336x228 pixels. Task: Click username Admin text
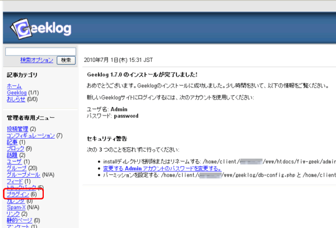pos(119,110)
